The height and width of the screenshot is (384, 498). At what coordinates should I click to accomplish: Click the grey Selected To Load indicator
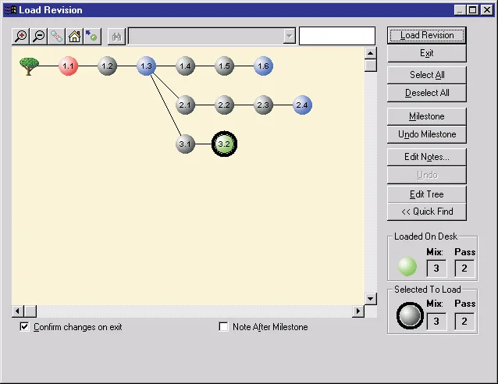(x=410, y=315)
